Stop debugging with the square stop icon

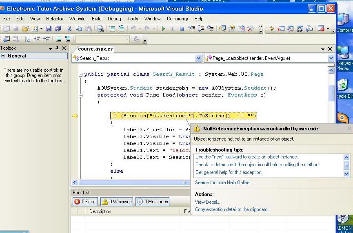coord(182,29)
